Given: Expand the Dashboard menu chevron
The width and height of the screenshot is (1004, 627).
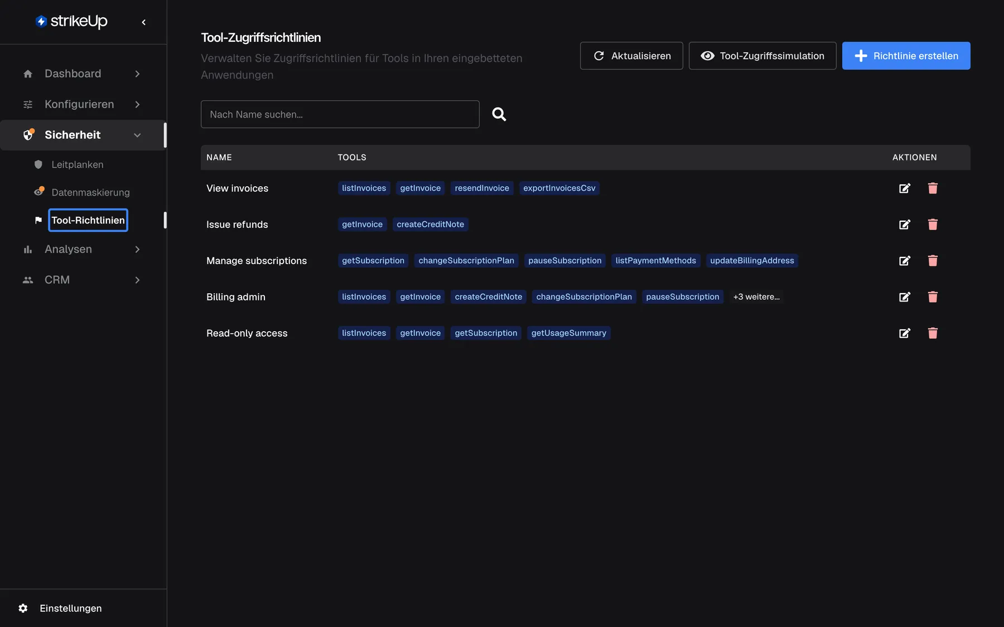Looking at the screenshot, I should (137, 74).
